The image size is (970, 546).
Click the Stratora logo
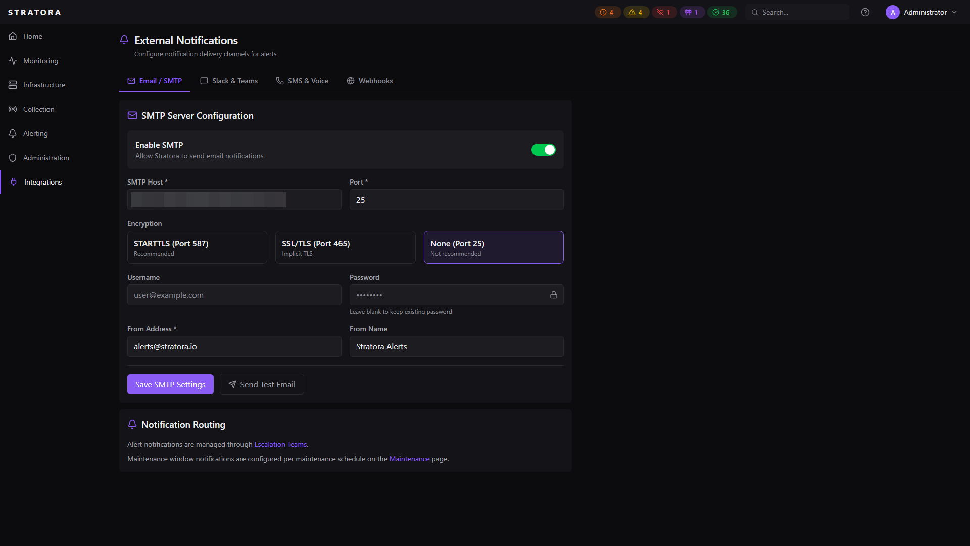coord(34,12)
